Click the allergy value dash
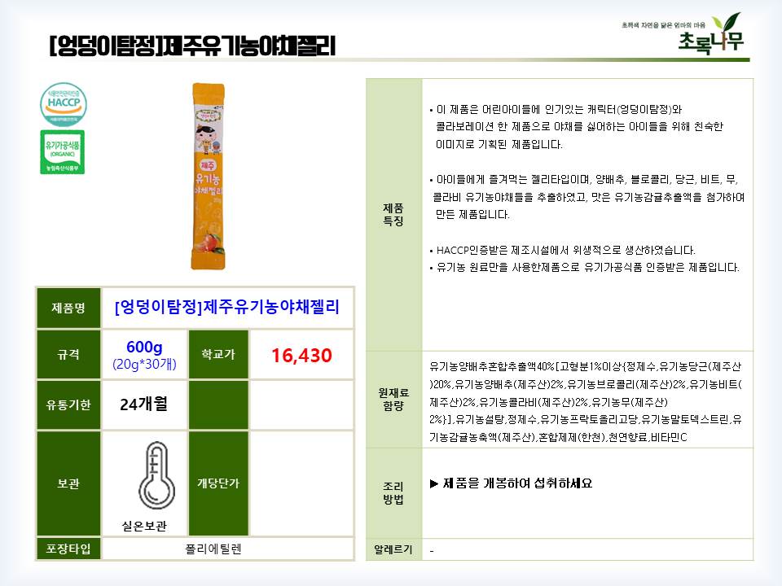The image size is (782, 586). (432, 551)
